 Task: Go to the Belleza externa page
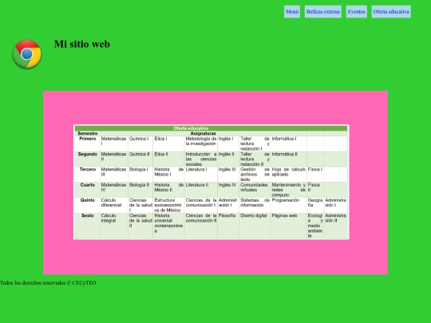pyautogui.click(x=323, y=11)
